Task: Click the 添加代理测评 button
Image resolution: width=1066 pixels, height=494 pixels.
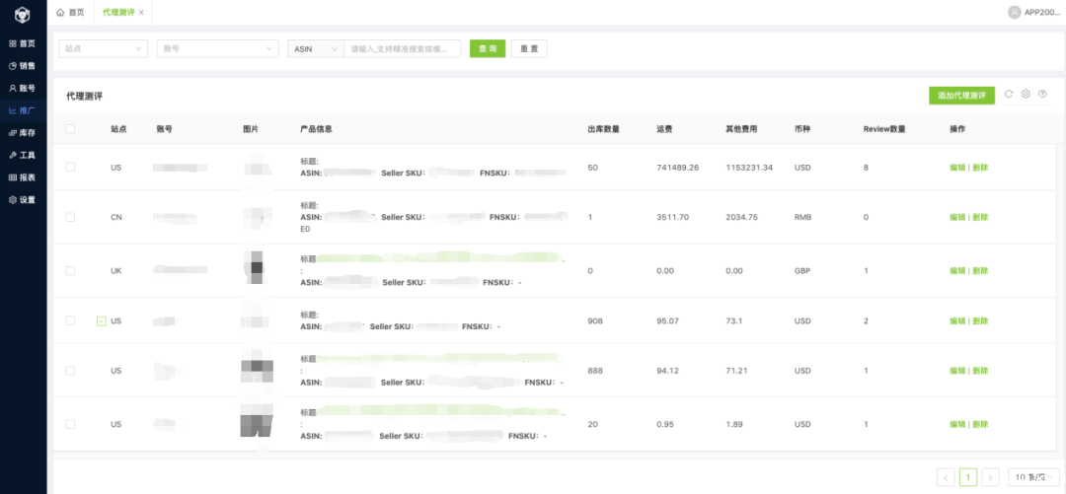Action: coord(961,96)
